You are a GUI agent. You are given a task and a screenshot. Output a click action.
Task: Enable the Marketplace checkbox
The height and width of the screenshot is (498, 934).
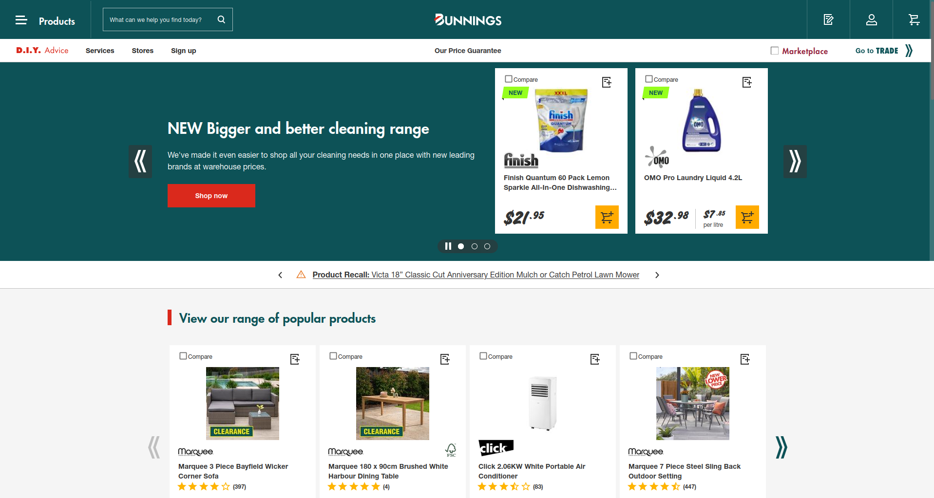pos(774,50)
